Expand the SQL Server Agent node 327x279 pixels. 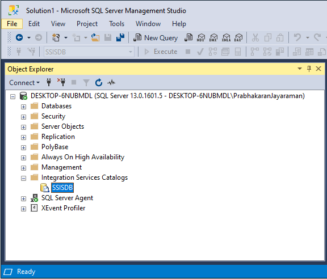click(x=24, y=199)
